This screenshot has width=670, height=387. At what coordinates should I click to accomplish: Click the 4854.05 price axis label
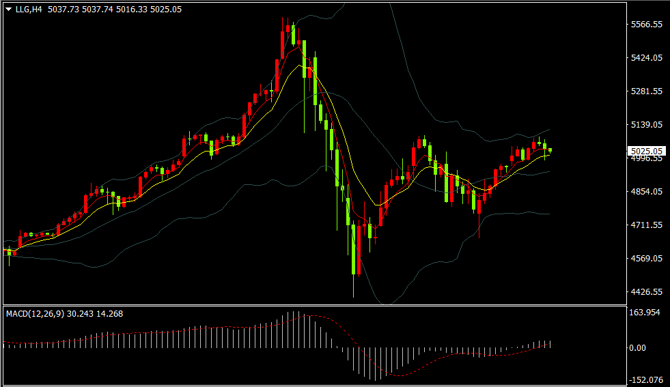click(x=647, y=192)
